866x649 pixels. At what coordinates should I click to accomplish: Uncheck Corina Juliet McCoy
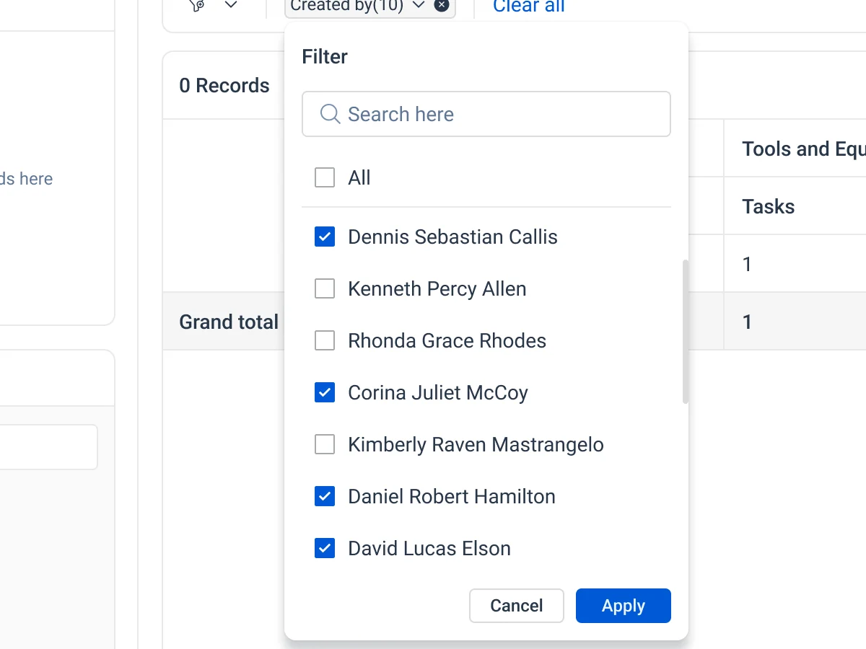pyautogui.click(x=325, y=392)
